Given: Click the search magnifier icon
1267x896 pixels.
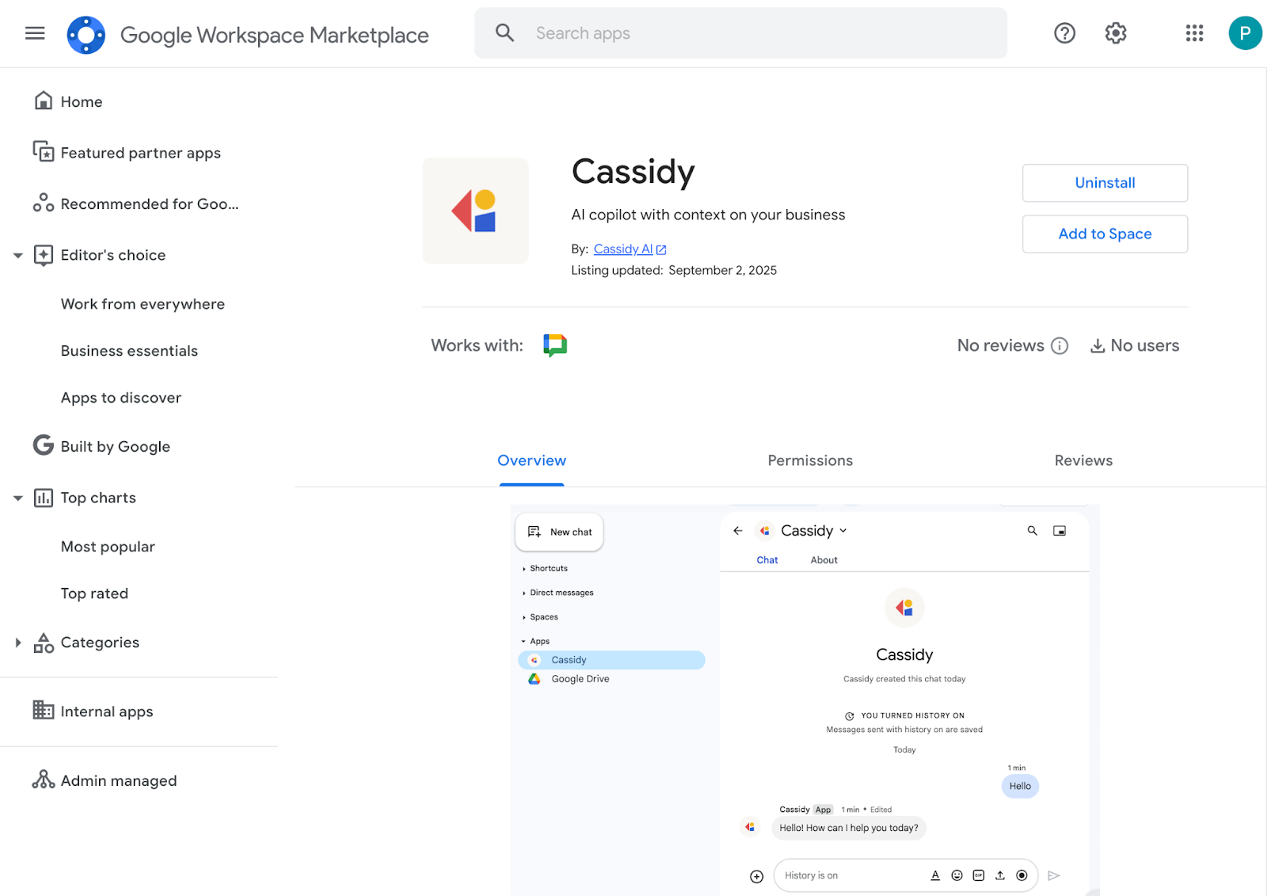Looking at the screenshot, I should click(x=504, y=32).
